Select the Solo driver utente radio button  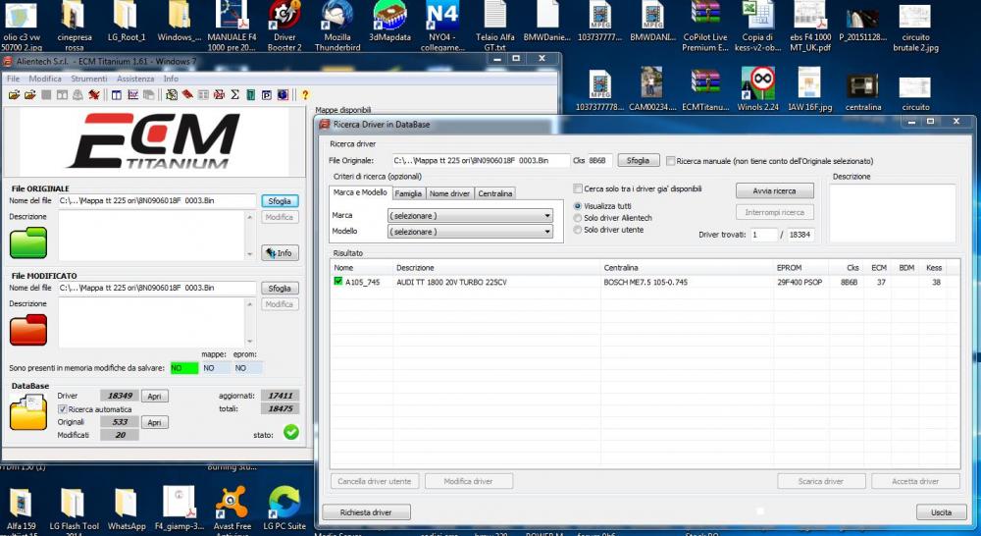578,230
